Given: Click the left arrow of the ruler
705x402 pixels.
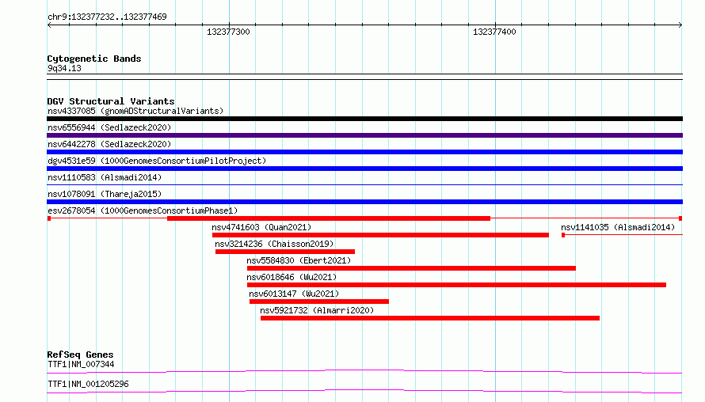Looking at the screenshot, I should click(x=49, y=25).
